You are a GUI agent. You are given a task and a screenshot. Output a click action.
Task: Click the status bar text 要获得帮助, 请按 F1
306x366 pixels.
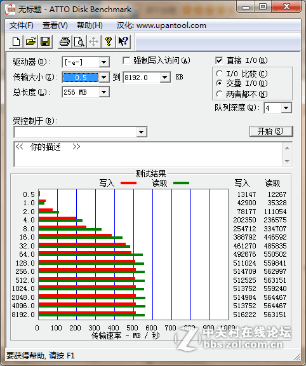41,355
